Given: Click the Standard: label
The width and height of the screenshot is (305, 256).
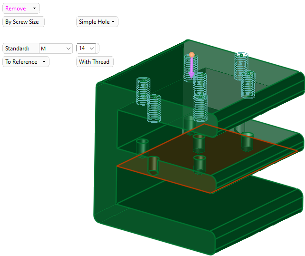Looking at the screenshot, I should pos(17,49).
